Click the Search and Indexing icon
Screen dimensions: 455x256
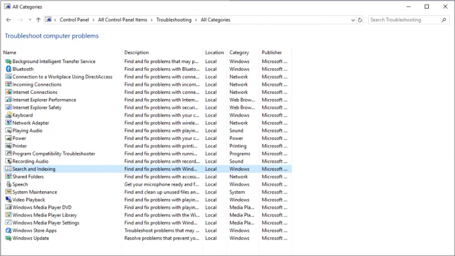pyautogui.click(x=9, y=169)
